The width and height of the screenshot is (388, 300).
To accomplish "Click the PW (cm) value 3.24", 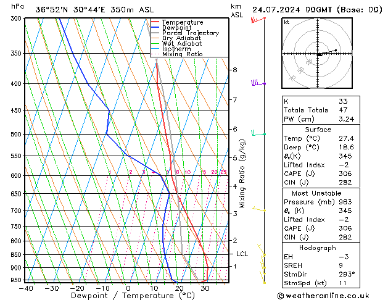I will coord(346,119).
